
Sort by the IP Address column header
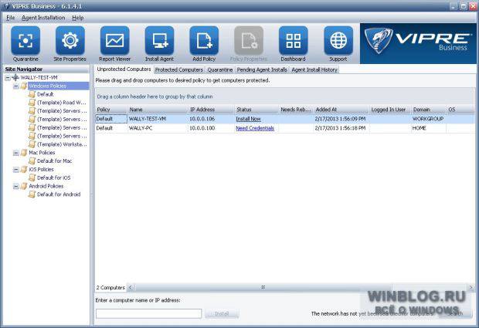coord(211,110)
